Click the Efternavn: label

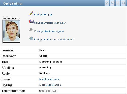9,56
